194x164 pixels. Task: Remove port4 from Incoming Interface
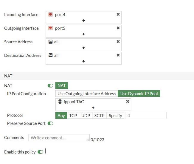point(118,14)
